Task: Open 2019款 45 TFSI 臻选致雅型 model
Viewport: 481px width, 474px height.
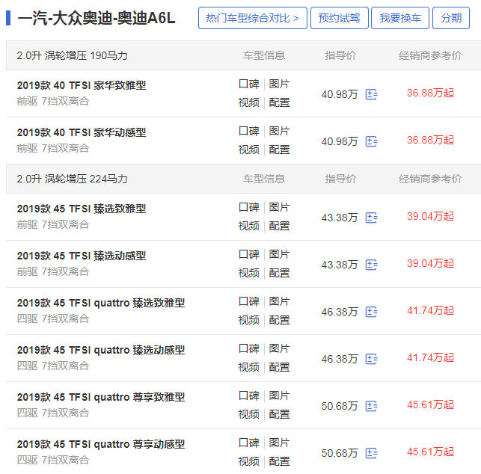Action: click(82, 209)
